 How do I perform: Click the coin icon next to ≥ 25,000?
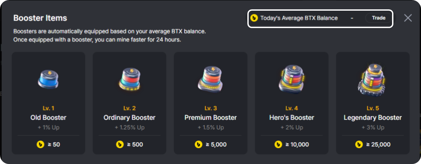tap(359, 145)
